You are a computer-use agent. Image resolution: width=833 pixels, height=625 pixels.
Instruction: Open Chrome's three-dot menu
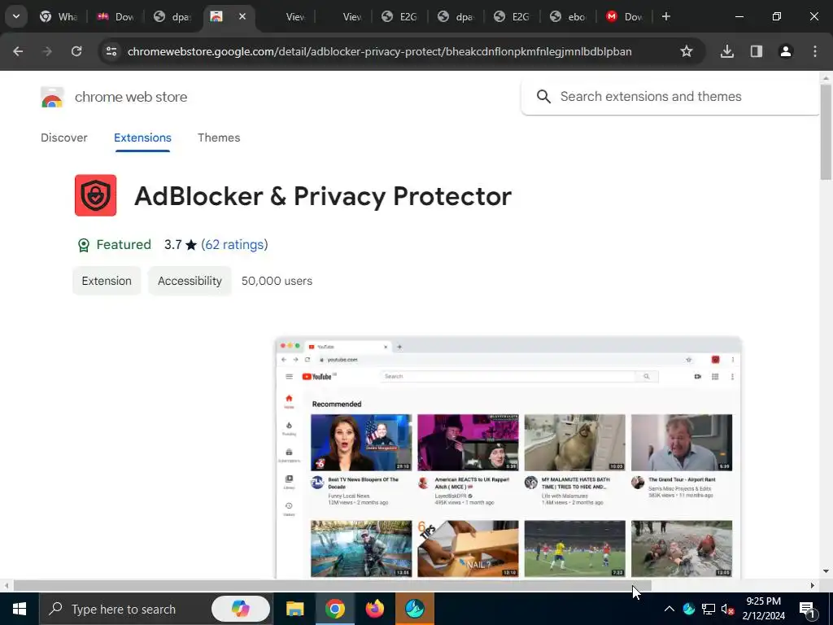point(815,51)
